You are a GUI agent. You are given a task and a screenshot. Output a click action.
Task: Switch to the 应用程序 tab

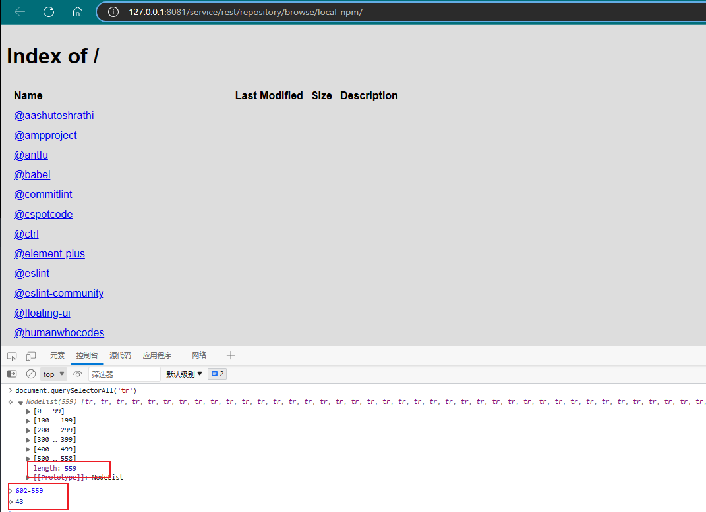click(x=157, y=355)
